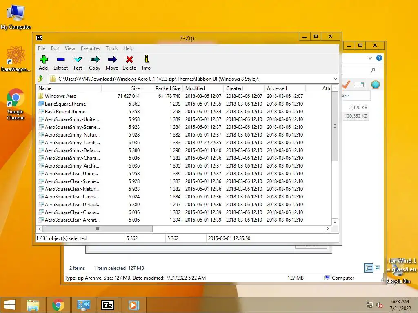Select the BasicRound.theme file icon
The image size is (418, 313).
coord(40,111)
